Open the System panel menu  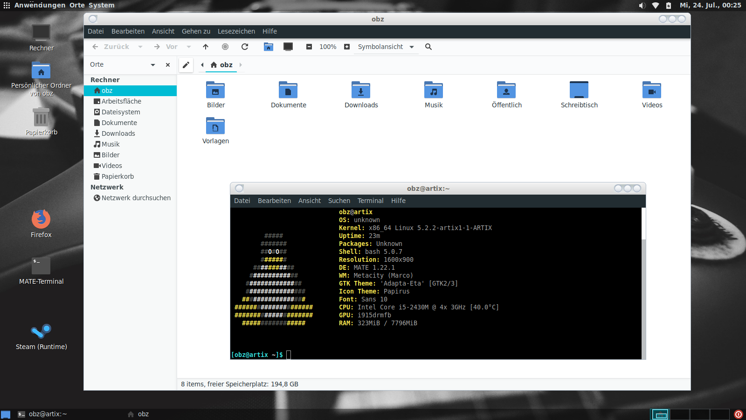[101, 5]
